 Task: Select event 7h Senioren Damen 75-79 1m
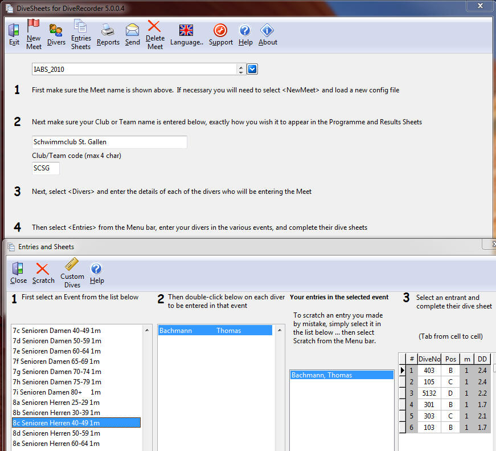[x=76, y=382]
